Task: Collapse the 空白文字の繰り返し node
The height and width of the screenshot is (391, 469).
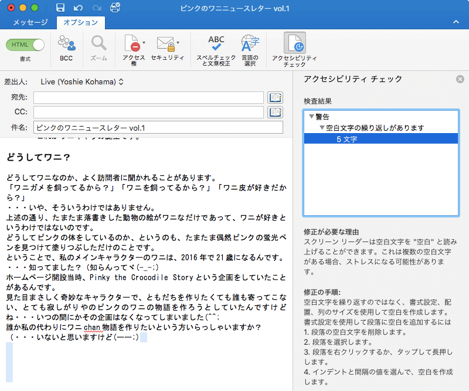Action: [x=322, y=128]
